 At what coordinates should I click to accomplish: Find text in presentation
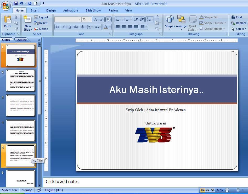(236, 17)
